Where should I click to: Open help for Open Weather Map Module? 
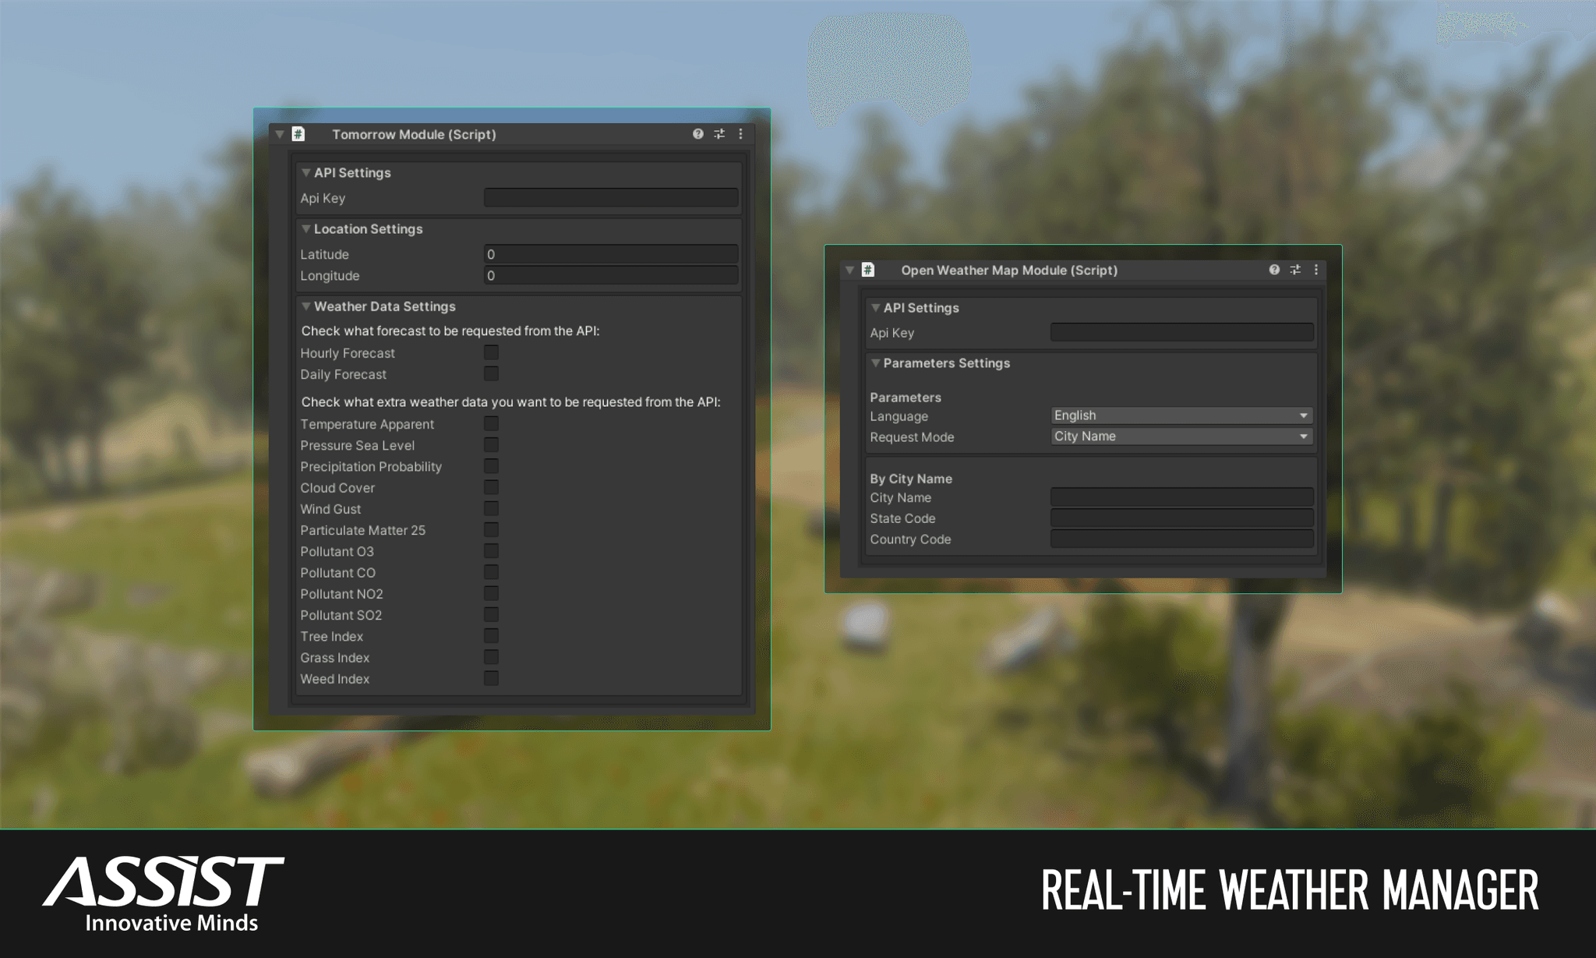click(x=1273, y=270)
